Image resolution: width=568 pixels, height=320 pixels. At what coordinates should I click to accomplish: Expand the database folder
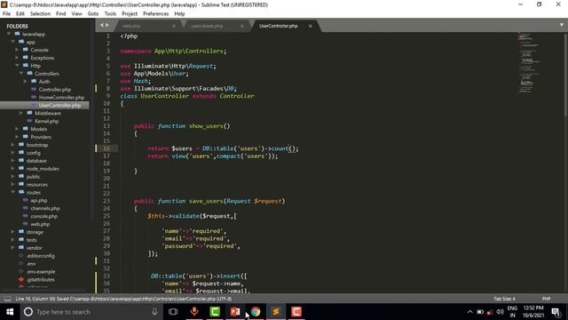pyautogui.click(x=12, y=161)
